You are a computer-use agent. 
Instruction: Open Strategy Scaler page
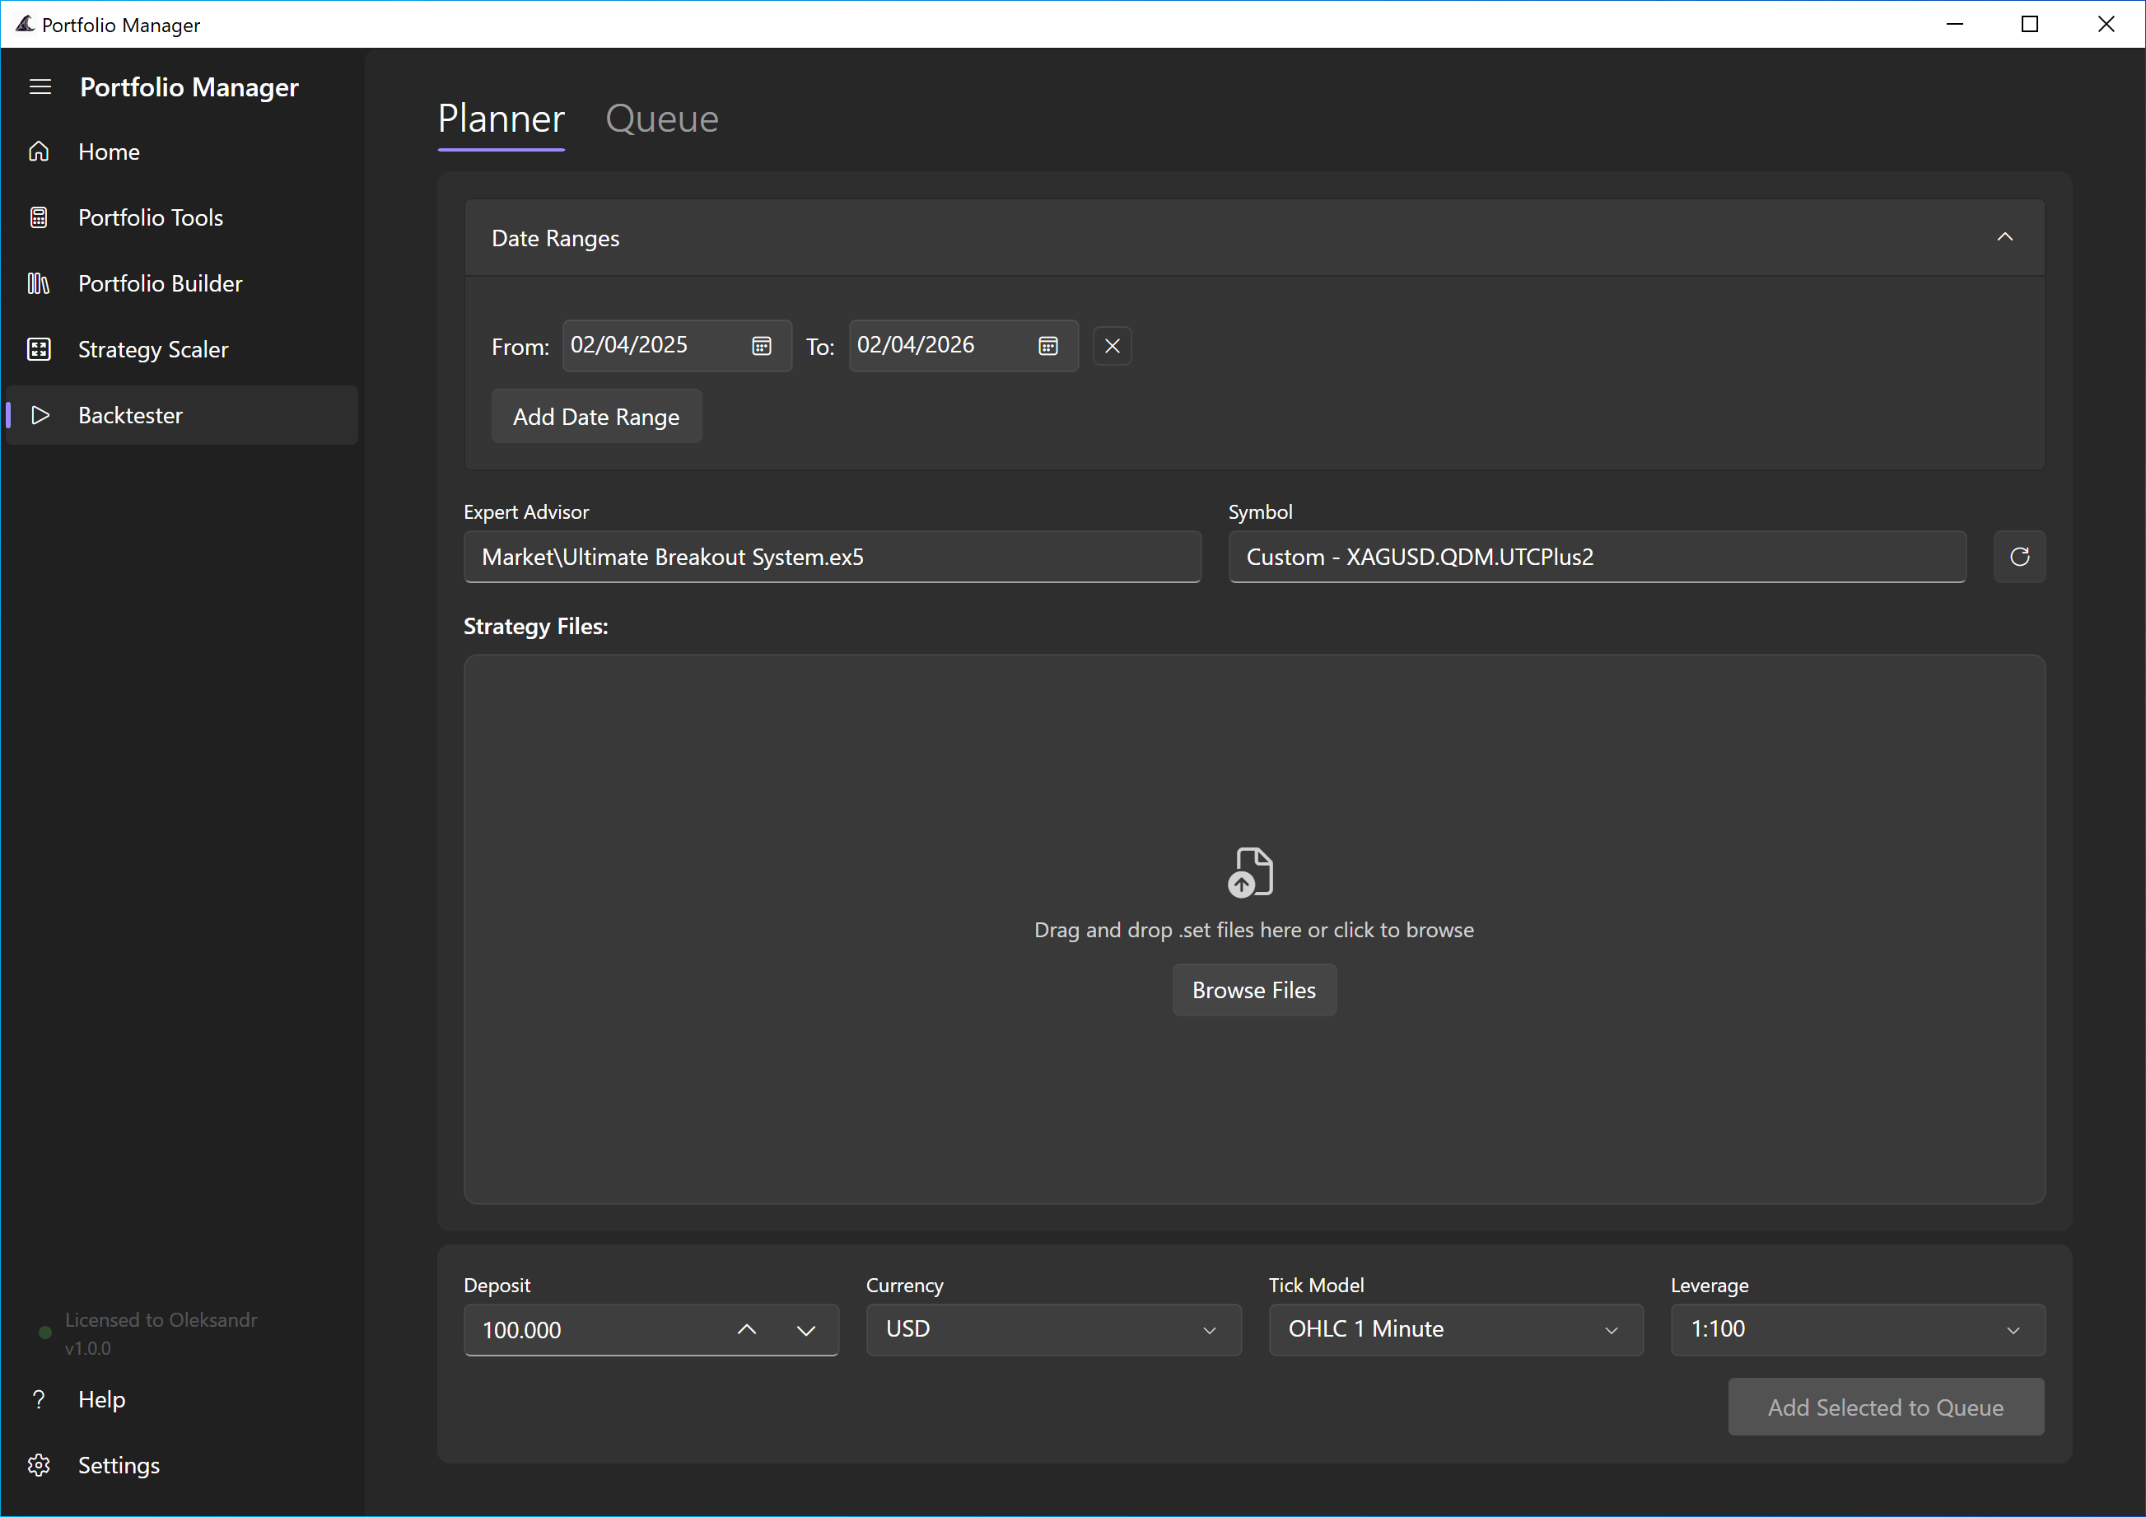182,349
